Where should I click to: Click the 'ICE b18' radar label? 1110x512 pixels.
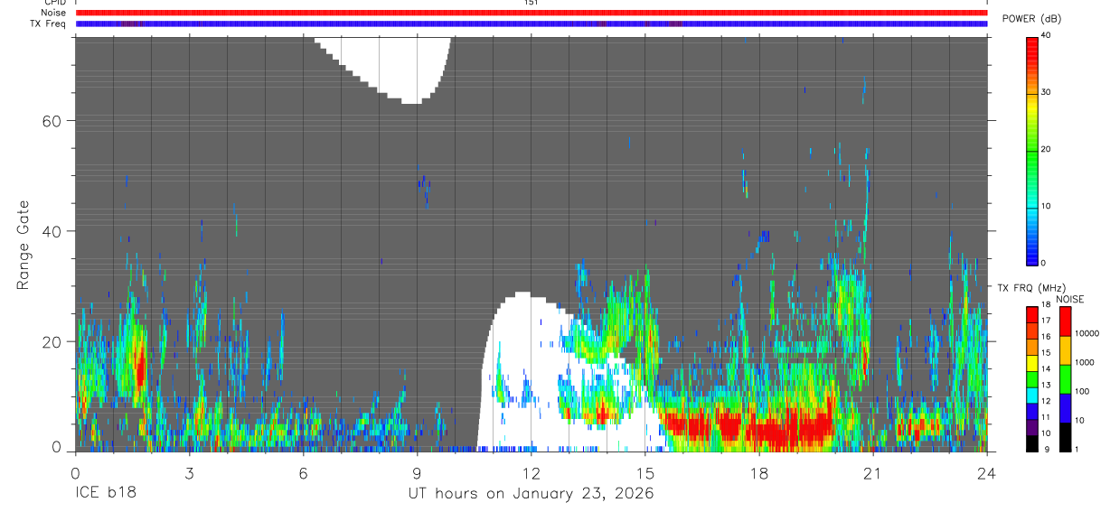[x=104, y=494]
